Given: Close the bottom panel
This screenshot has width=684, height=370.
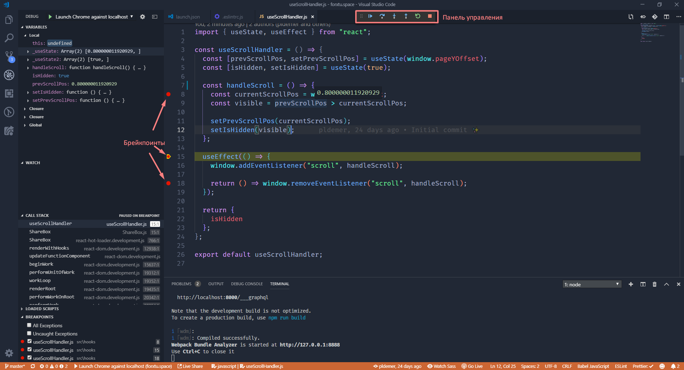Looking at the screenshot, I should pos(678,284).
